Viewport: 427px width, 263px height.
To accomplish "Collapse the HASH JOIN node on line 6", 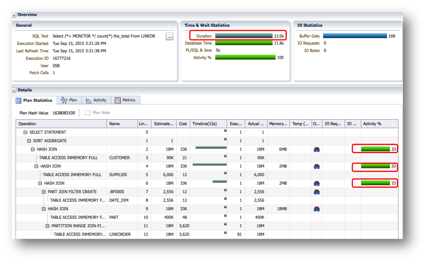I will point(40,184).
